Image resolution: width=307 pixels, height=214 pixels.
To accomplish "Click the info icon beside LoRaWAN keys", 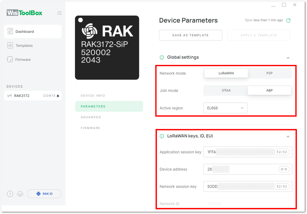I will click(x=162, y=136).
